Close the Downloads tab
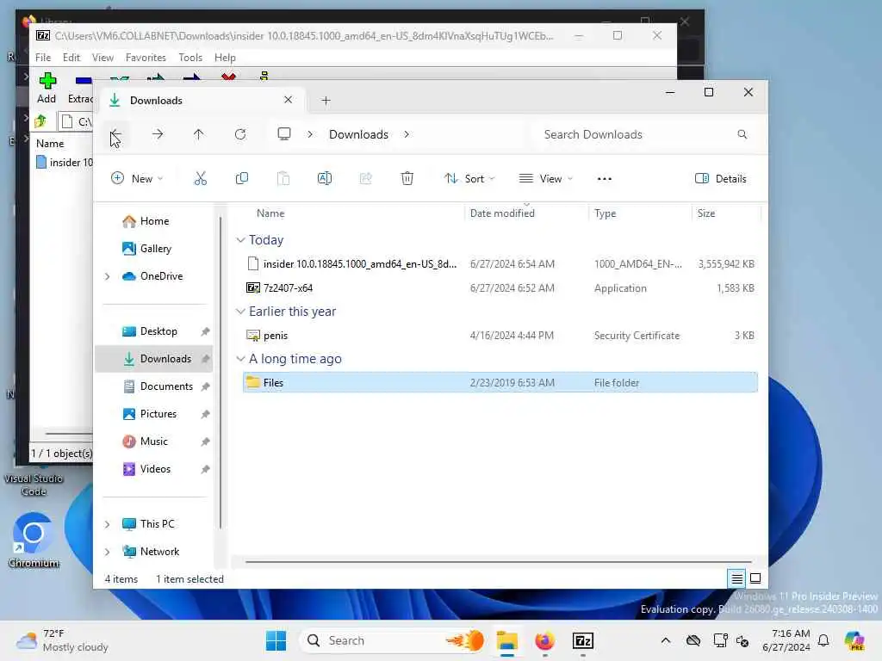The image size is (882, 661). [x=288, y=100]
